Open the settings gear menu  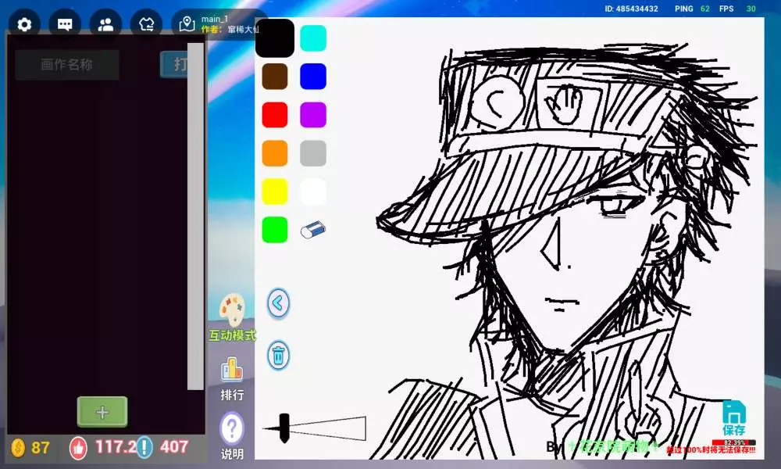24,23
